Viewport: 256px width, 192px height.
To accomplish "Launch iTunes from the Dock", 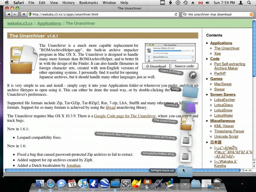I will (x=83, y=183).
